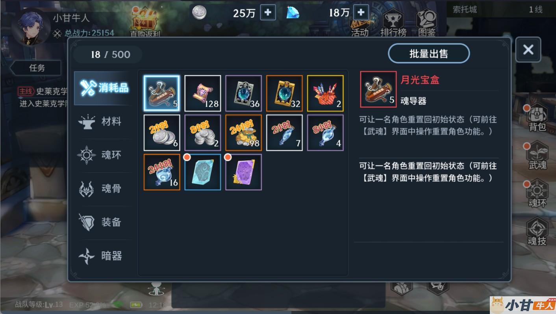Image resolution: width=556 pixels, height=314 pixels.
Task: Switch to the 材料 category tab
Action: (102, 121)
